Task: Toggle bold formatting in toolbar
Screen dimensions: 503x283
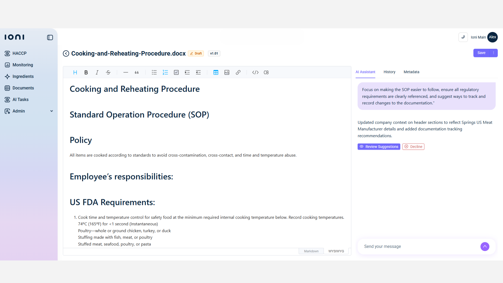Action: click(86, 72)
